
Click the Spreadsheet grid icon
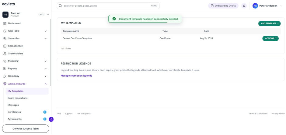point(5,46)
